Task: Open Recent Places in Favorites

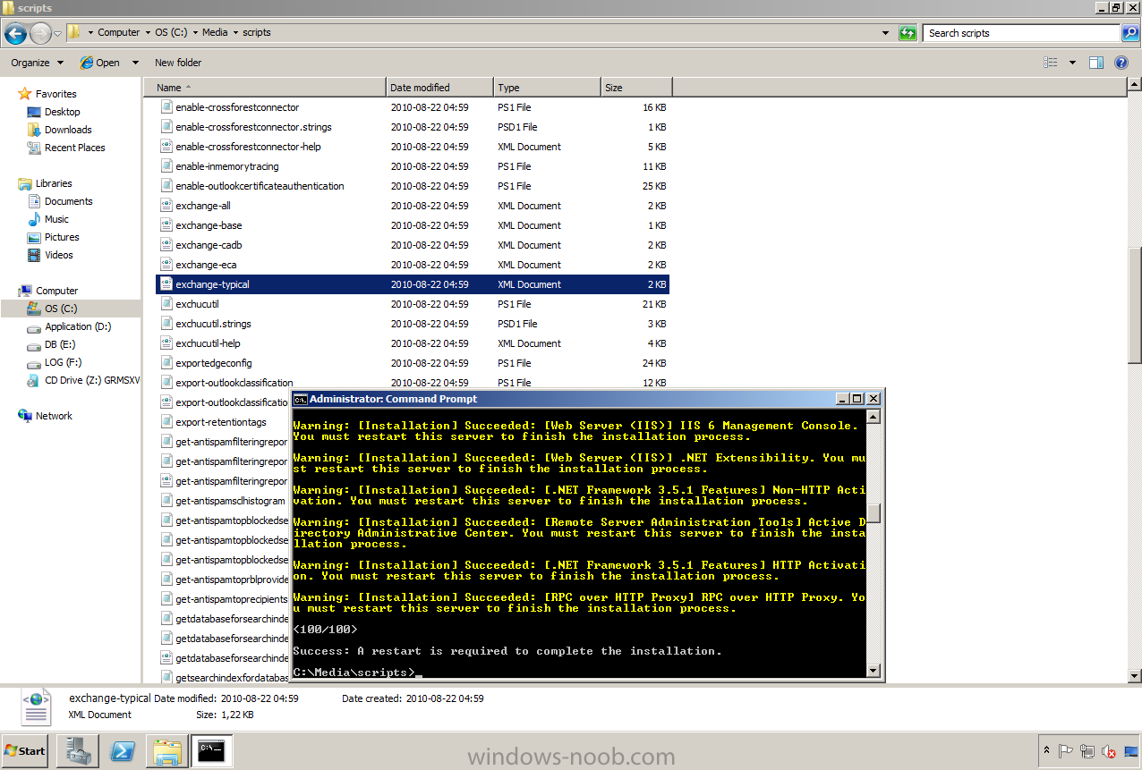Action: 75,148
